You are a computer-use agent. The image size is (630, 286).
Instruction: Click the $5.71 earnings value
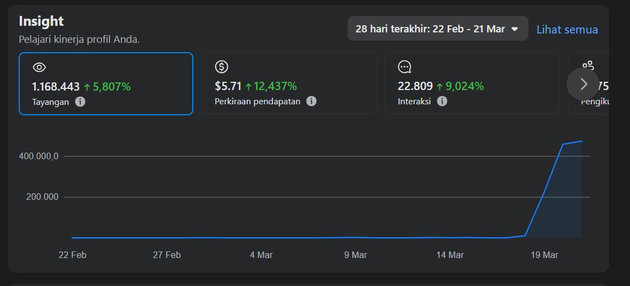point(228,86)
